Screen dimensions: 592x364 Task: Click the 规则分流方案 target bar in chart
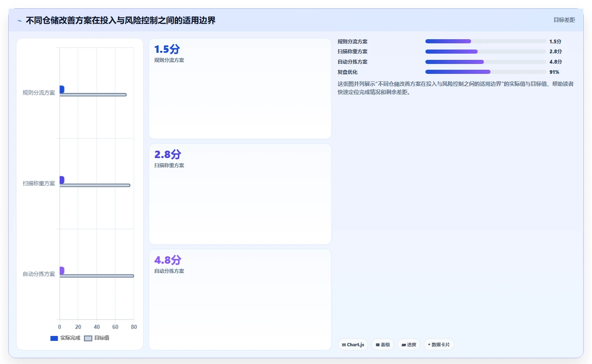tap(93, 95)
